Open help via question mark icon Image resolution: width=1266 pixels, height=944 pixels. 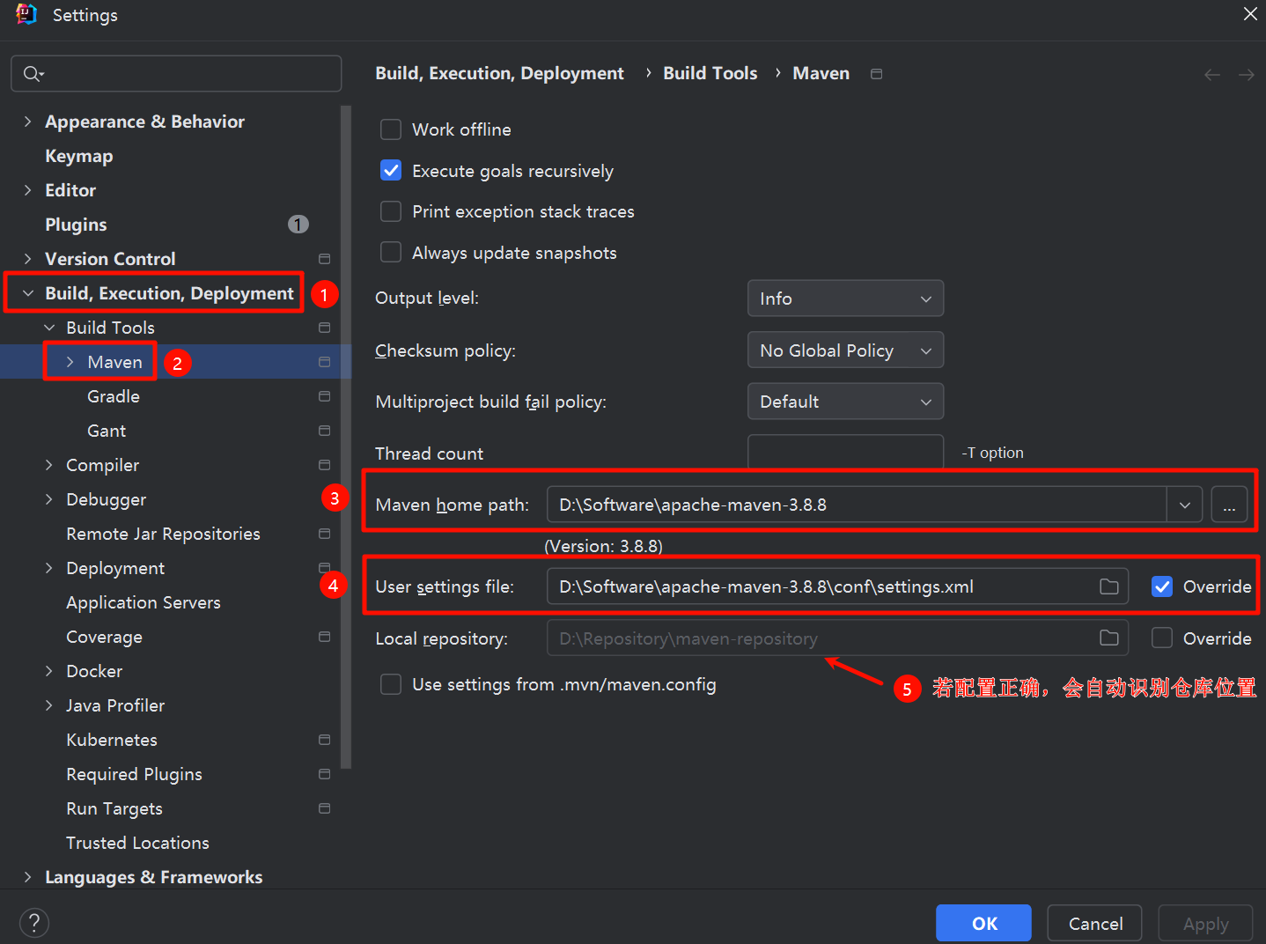coord(34,923)
